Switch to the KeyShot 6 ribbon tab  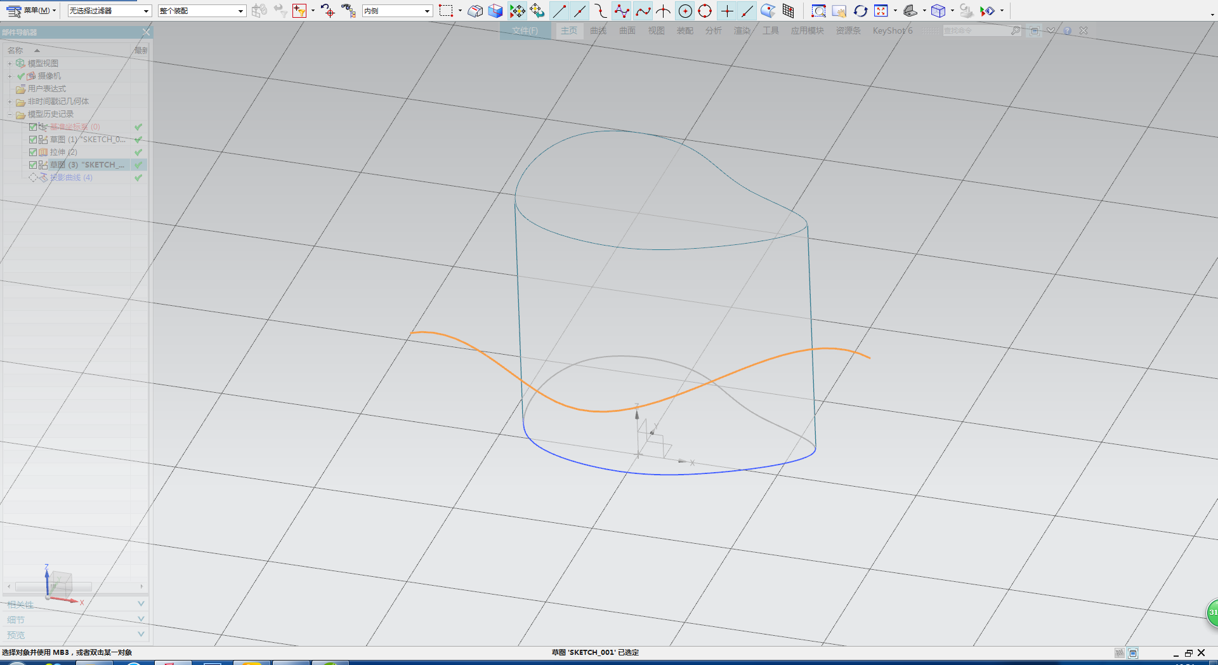893,30
